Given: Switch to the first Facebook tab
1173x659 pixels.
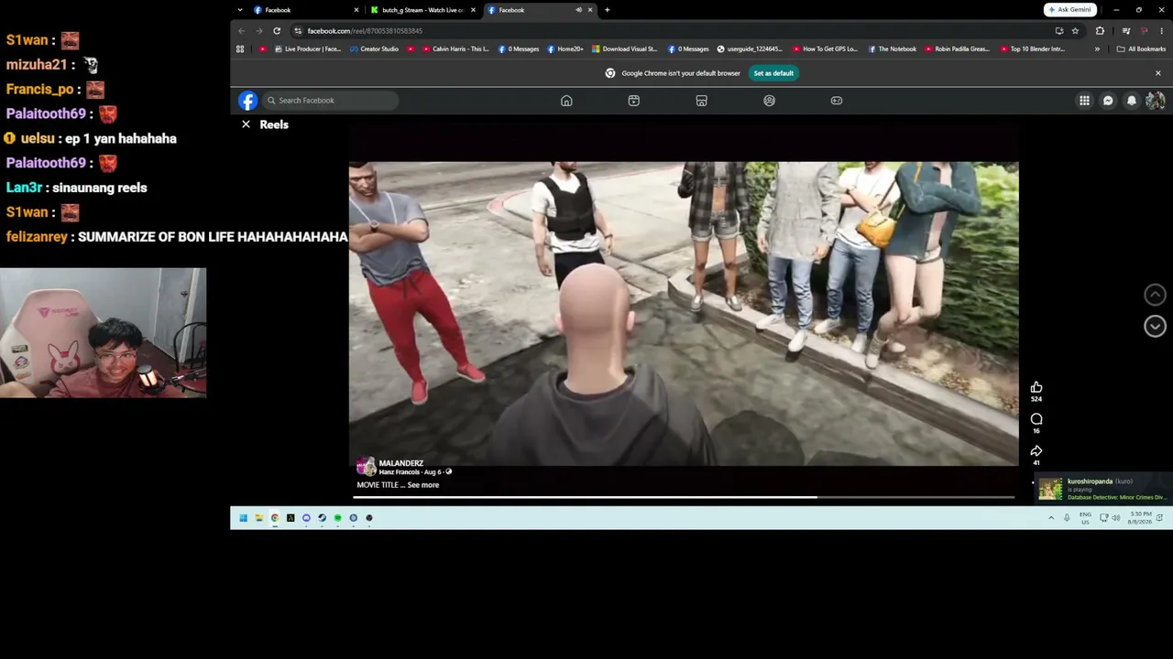Looking at the screenshot, I should (x=305, y=10).
